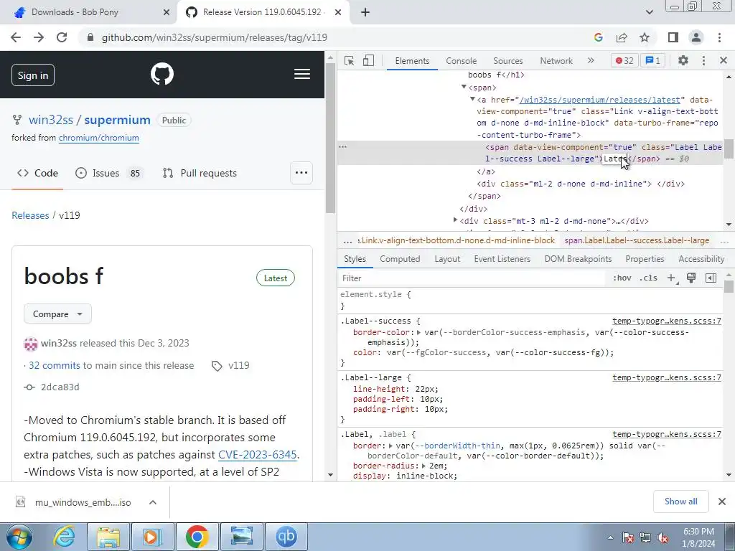Open the Computed styles tab
The width and height of the screenshot is (735, 551).
tap(400, 259)
